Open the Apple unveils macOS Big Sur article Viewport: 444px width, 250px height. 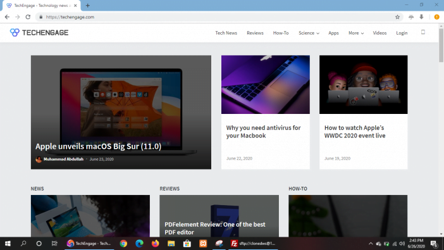coord(98,146)
